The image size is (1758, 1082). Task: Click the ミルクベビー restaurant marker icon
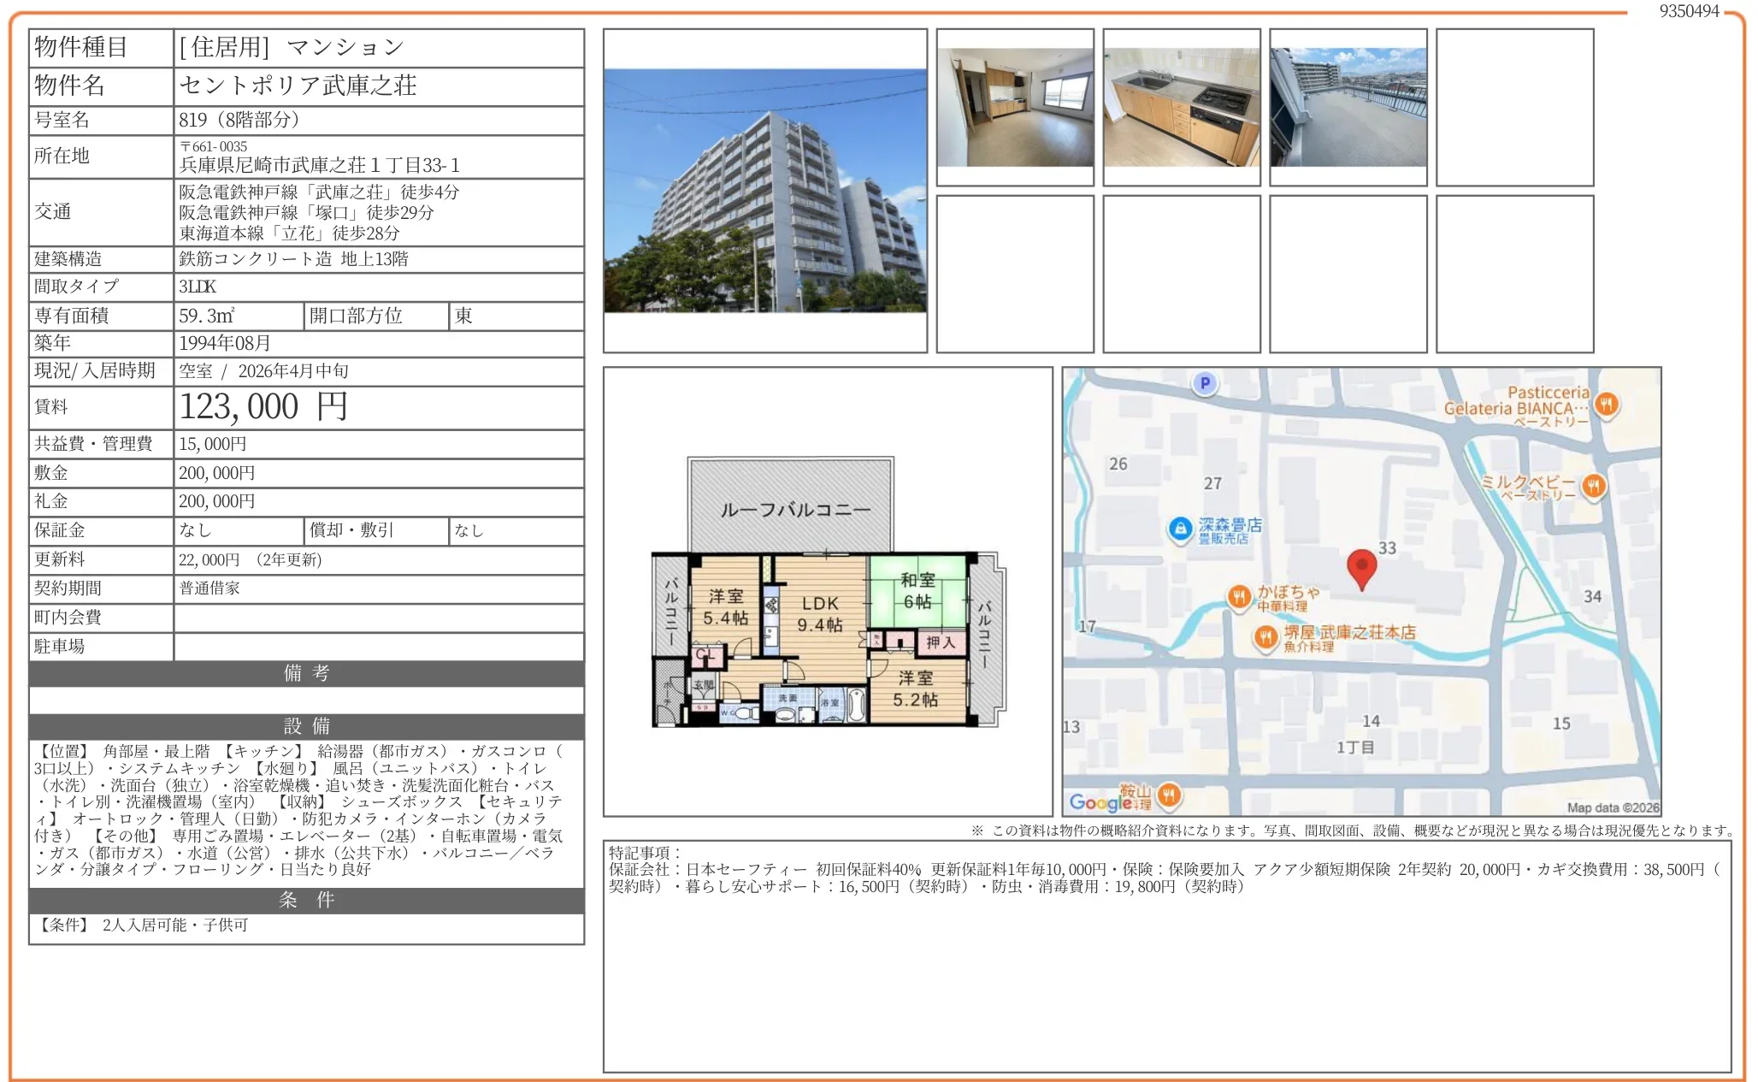point(1593,486)
